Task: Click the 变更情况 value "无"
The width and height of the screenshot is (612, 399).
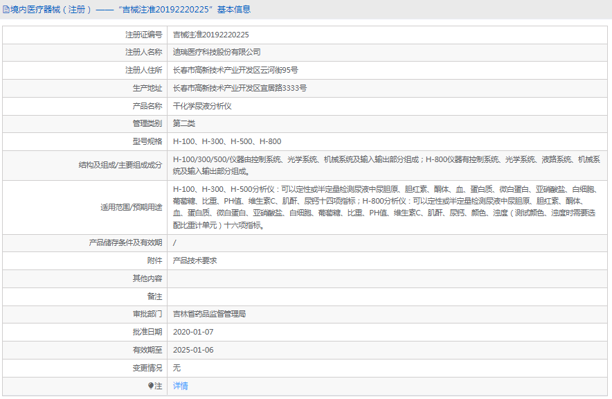Action: point(176,368)
